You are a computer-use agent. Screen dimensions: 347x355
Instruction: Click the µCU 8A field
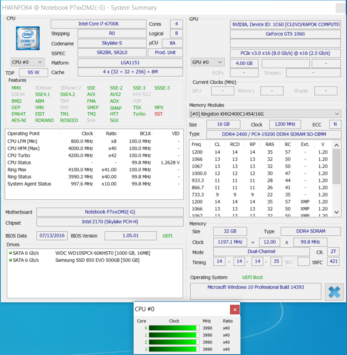172,43
